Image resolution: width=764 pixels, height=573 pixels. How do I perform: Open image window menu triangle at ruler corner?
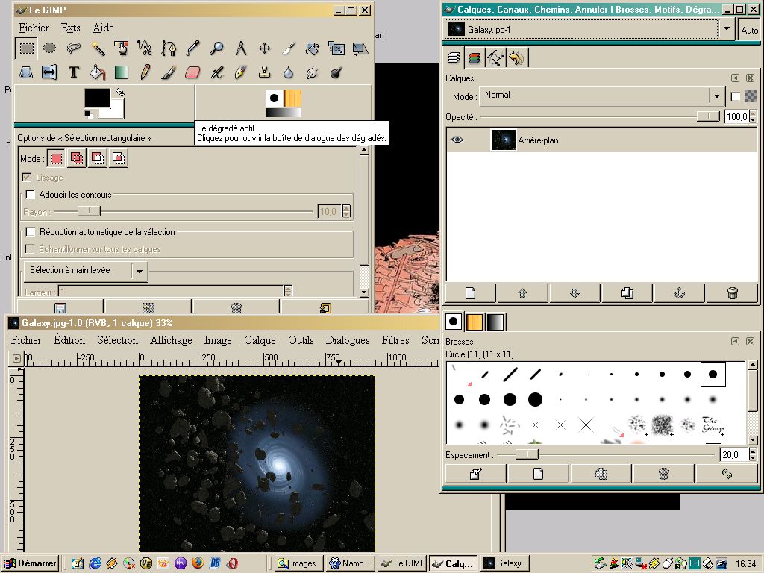pos(16,359)
